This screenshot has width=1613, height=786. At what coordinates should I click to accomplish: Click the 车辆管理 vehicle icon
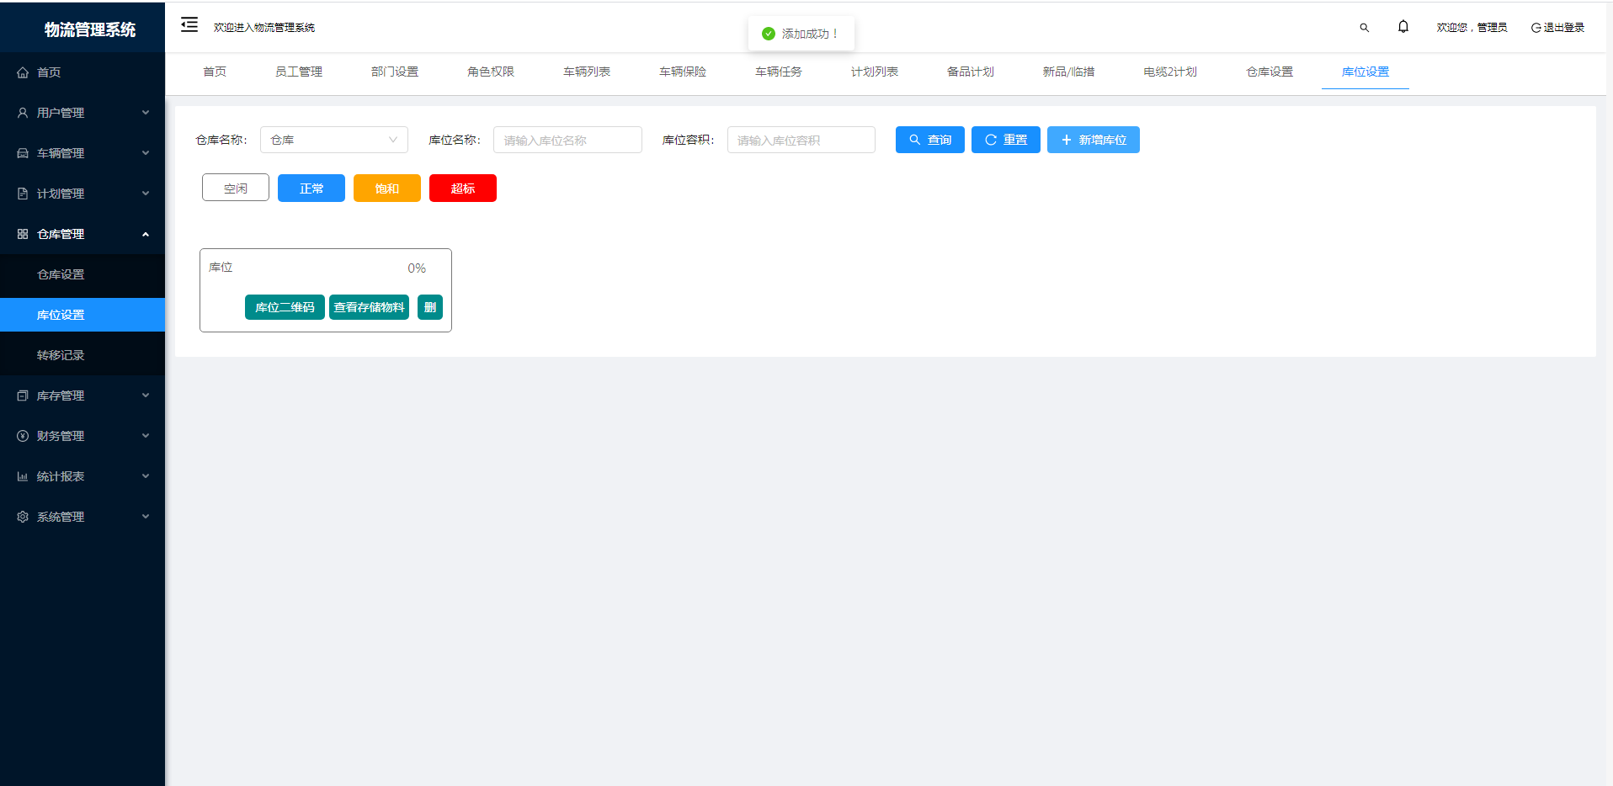[x=23, y=153]
